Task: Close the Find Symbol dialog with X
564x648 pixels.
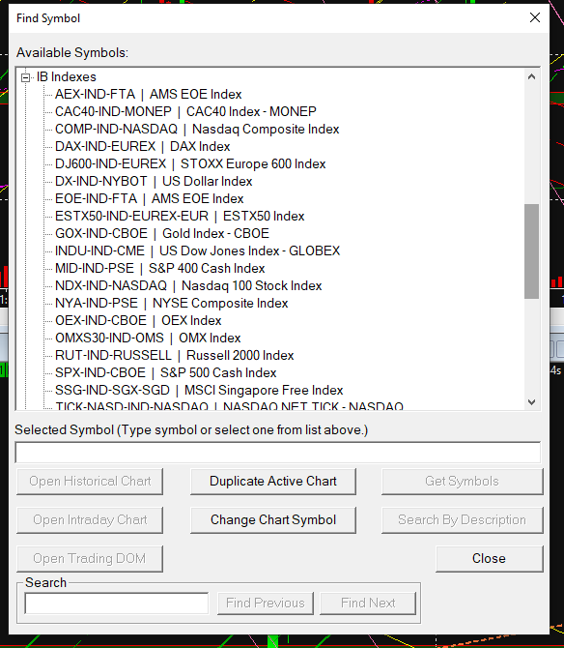Action: (535, 17)
